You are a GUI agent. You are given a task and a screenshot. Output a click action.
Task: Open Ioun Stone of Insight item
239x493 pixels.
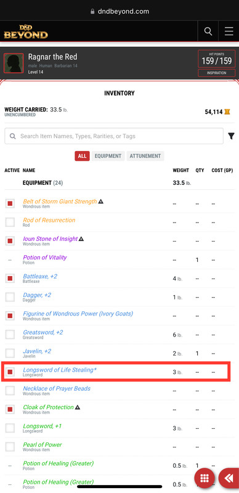[51, 239]
